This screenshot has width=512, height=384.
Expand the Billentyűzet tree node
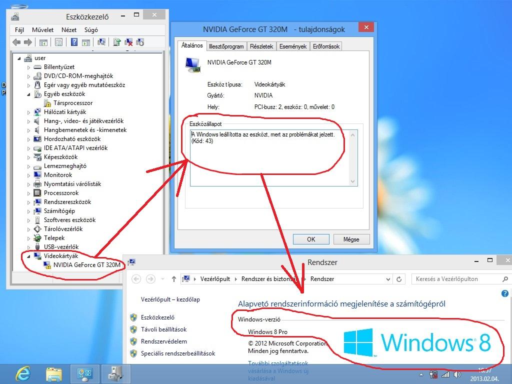point(28,67)
